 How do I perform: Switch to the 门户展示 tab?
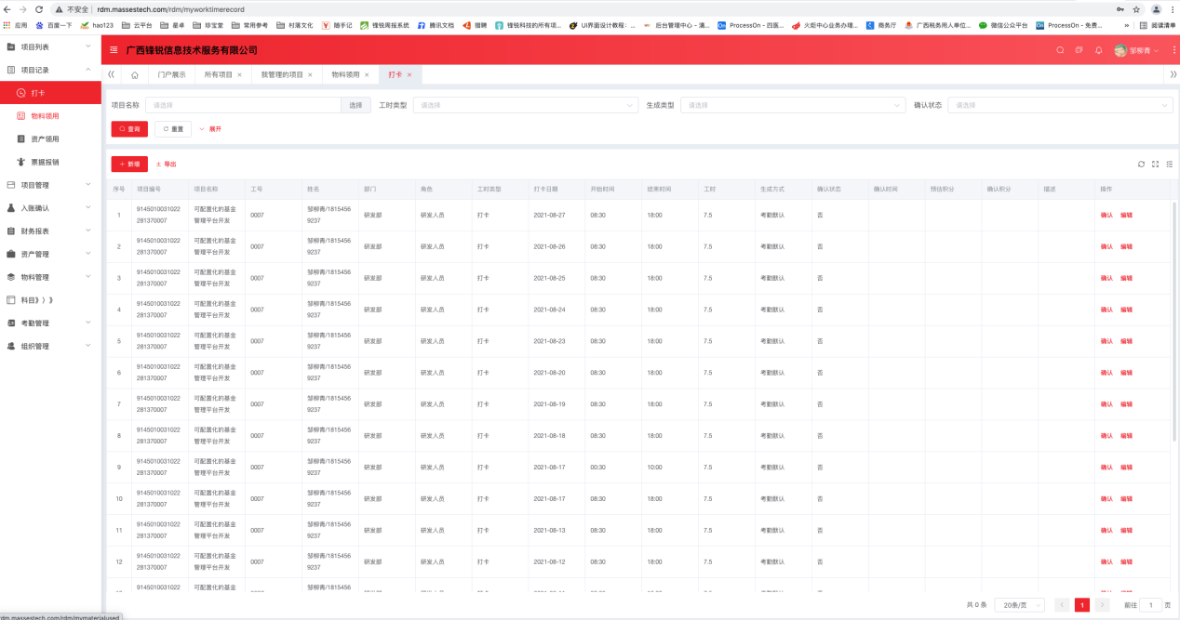(172, 74)
